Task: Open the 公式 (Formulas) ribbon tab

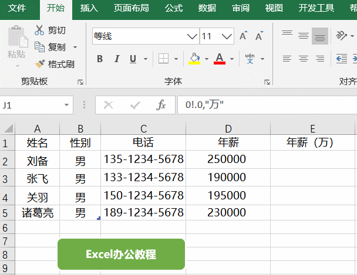Action: click(x=173, y=8)
